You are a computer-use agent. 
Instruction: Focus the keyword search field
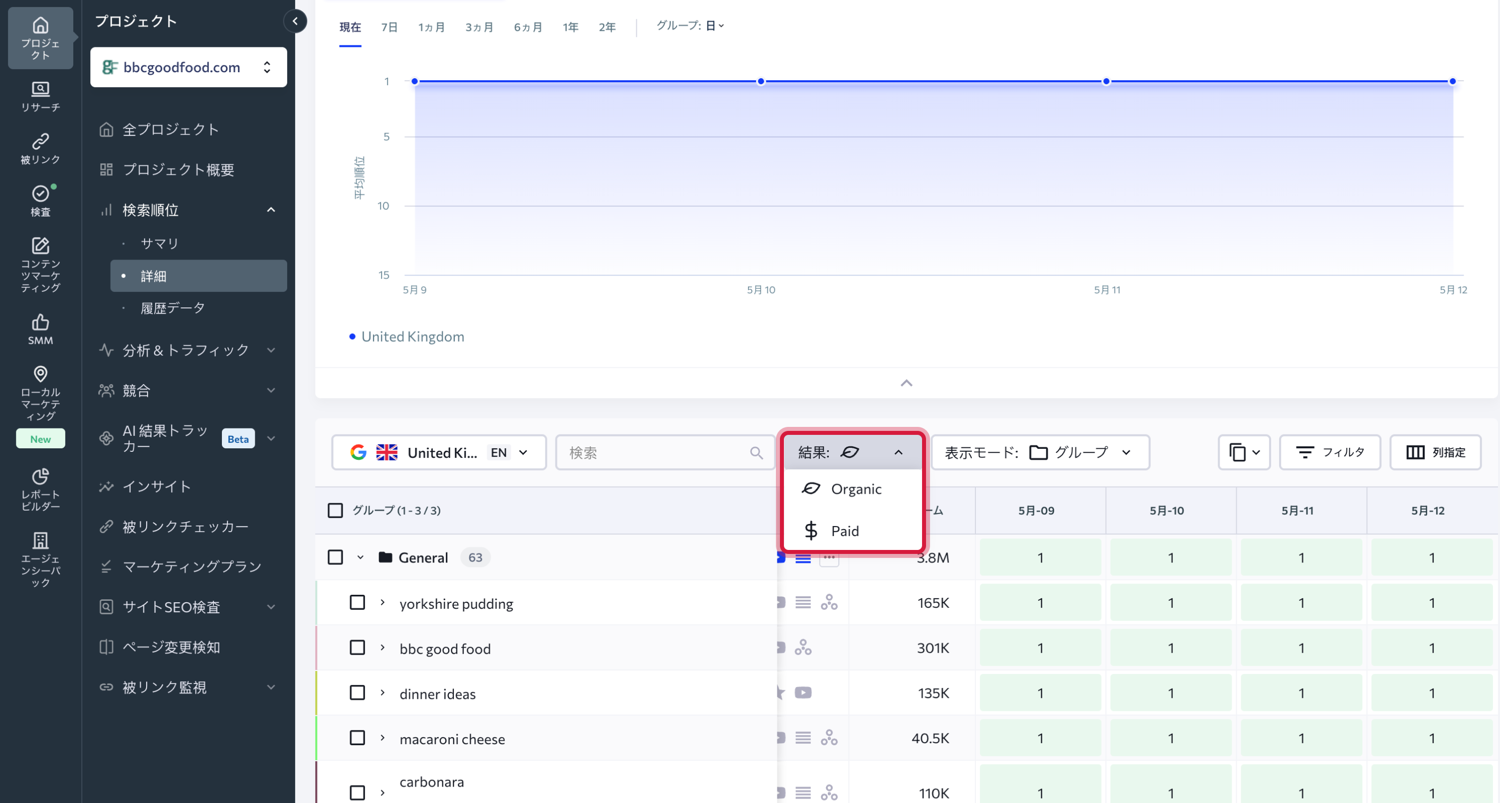[665, 453]
